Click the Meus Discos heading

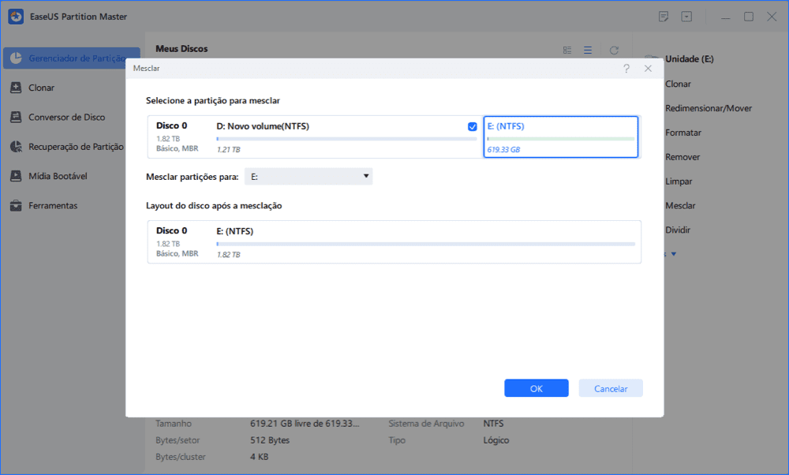click(x=181, y=49)
